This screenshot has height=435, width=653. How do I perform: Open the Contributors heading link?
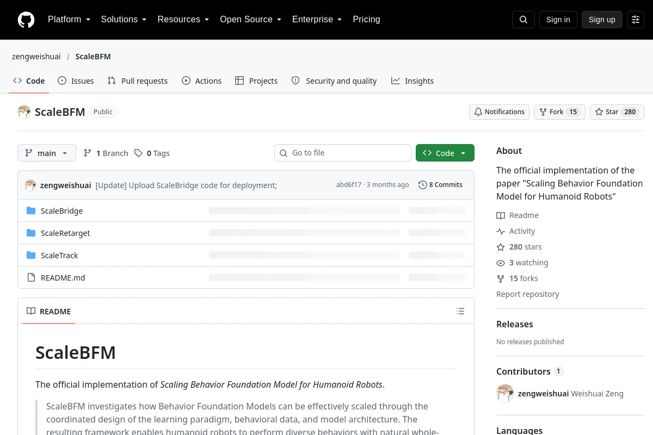pos(530,371)
